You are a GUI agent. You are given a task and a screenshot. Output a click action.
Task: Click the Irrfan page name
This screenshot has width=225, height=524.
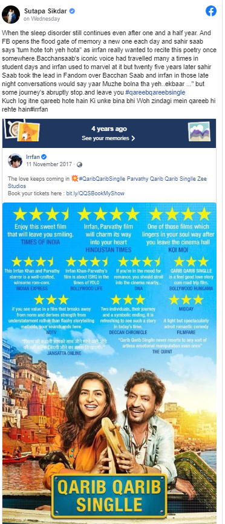click(32, 157)
